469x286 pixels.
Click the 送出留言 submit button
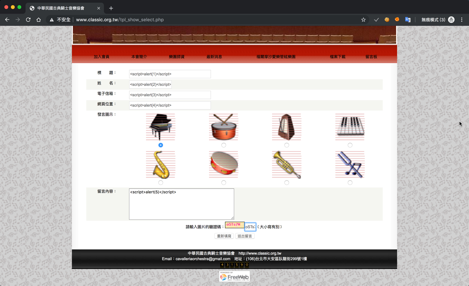click(x=245, y=236)
